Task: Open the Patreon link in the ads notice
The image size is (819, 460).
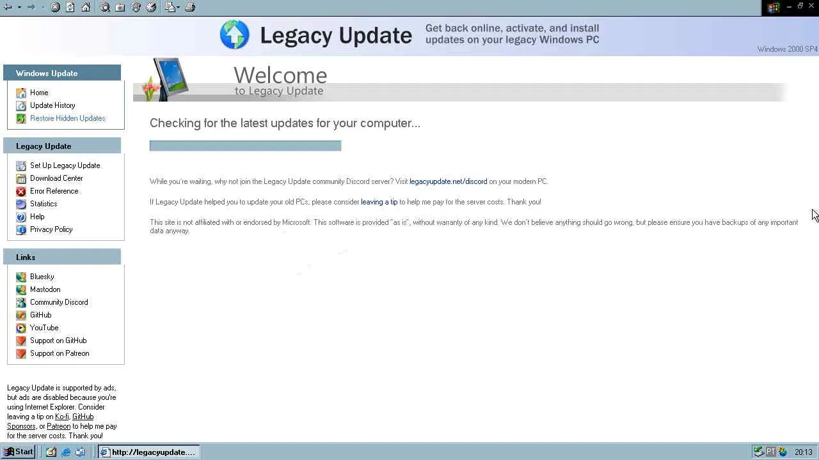Action: click(59, 426)
